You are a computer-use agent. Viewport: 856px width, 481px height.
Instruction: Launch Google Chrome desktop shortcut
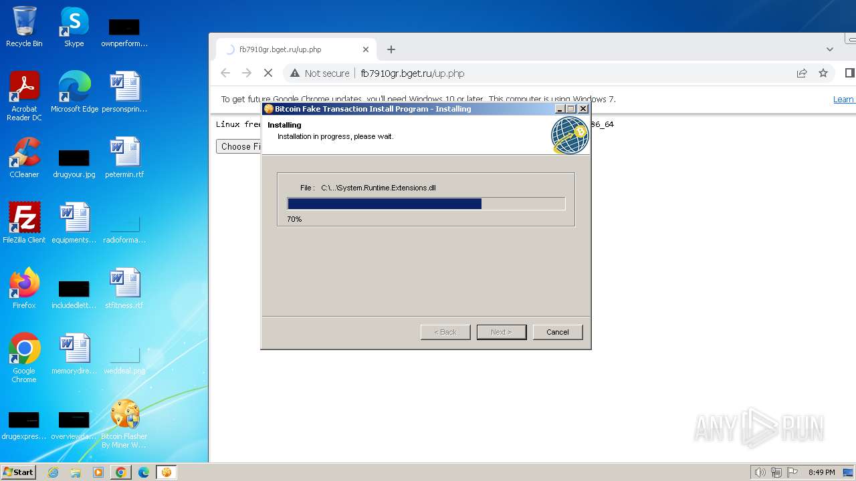point(24,358)
